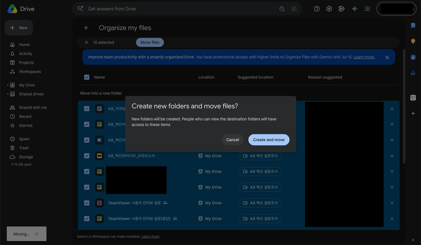Go to Home in the sidebar
The width and height of the screenshot is (421, 245).
24,45
